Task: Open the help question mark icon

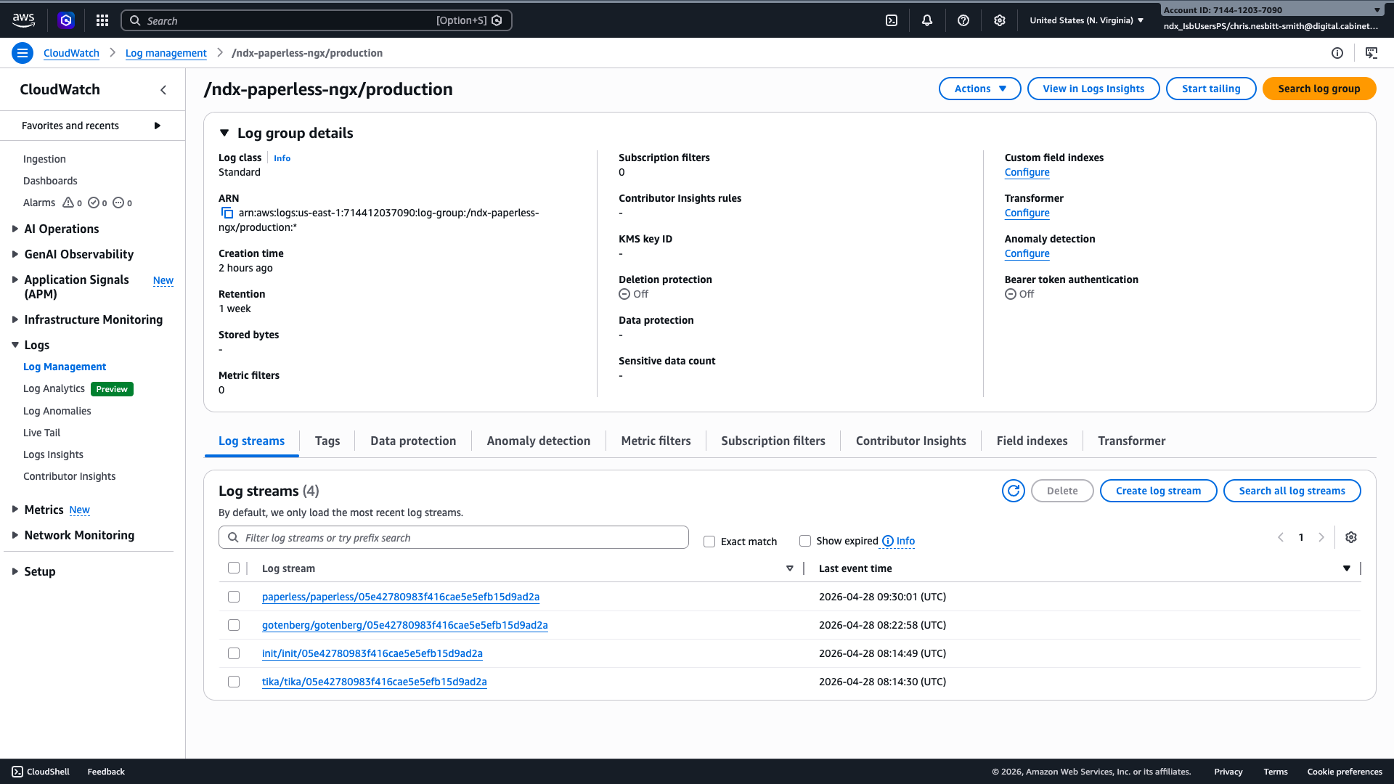Action: click(963, 20)
